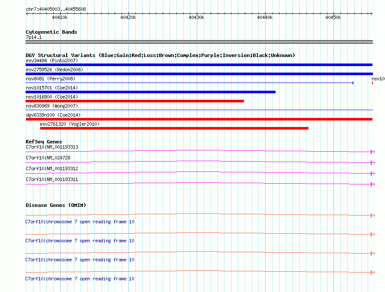Click the nsv1015701 (Coe2014) label
The image size is (385, 292).
[52, 88]
